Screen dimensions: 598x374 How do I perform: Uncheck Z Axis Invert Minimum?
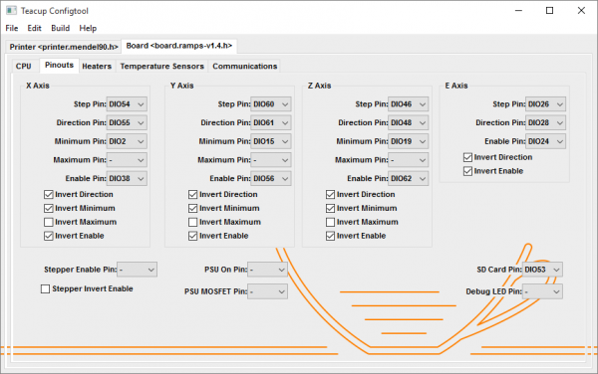pyautogui.click(x=330, y=209)
